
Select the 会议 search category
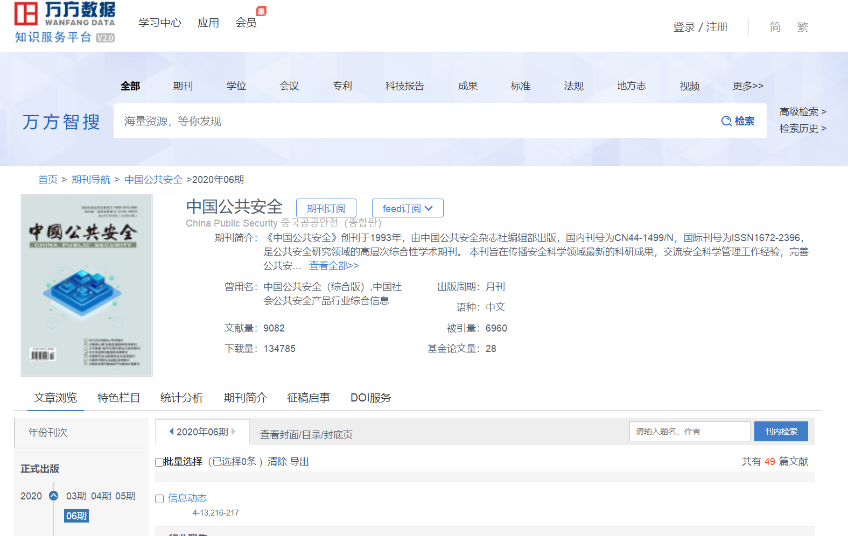[x=289, y=86]
